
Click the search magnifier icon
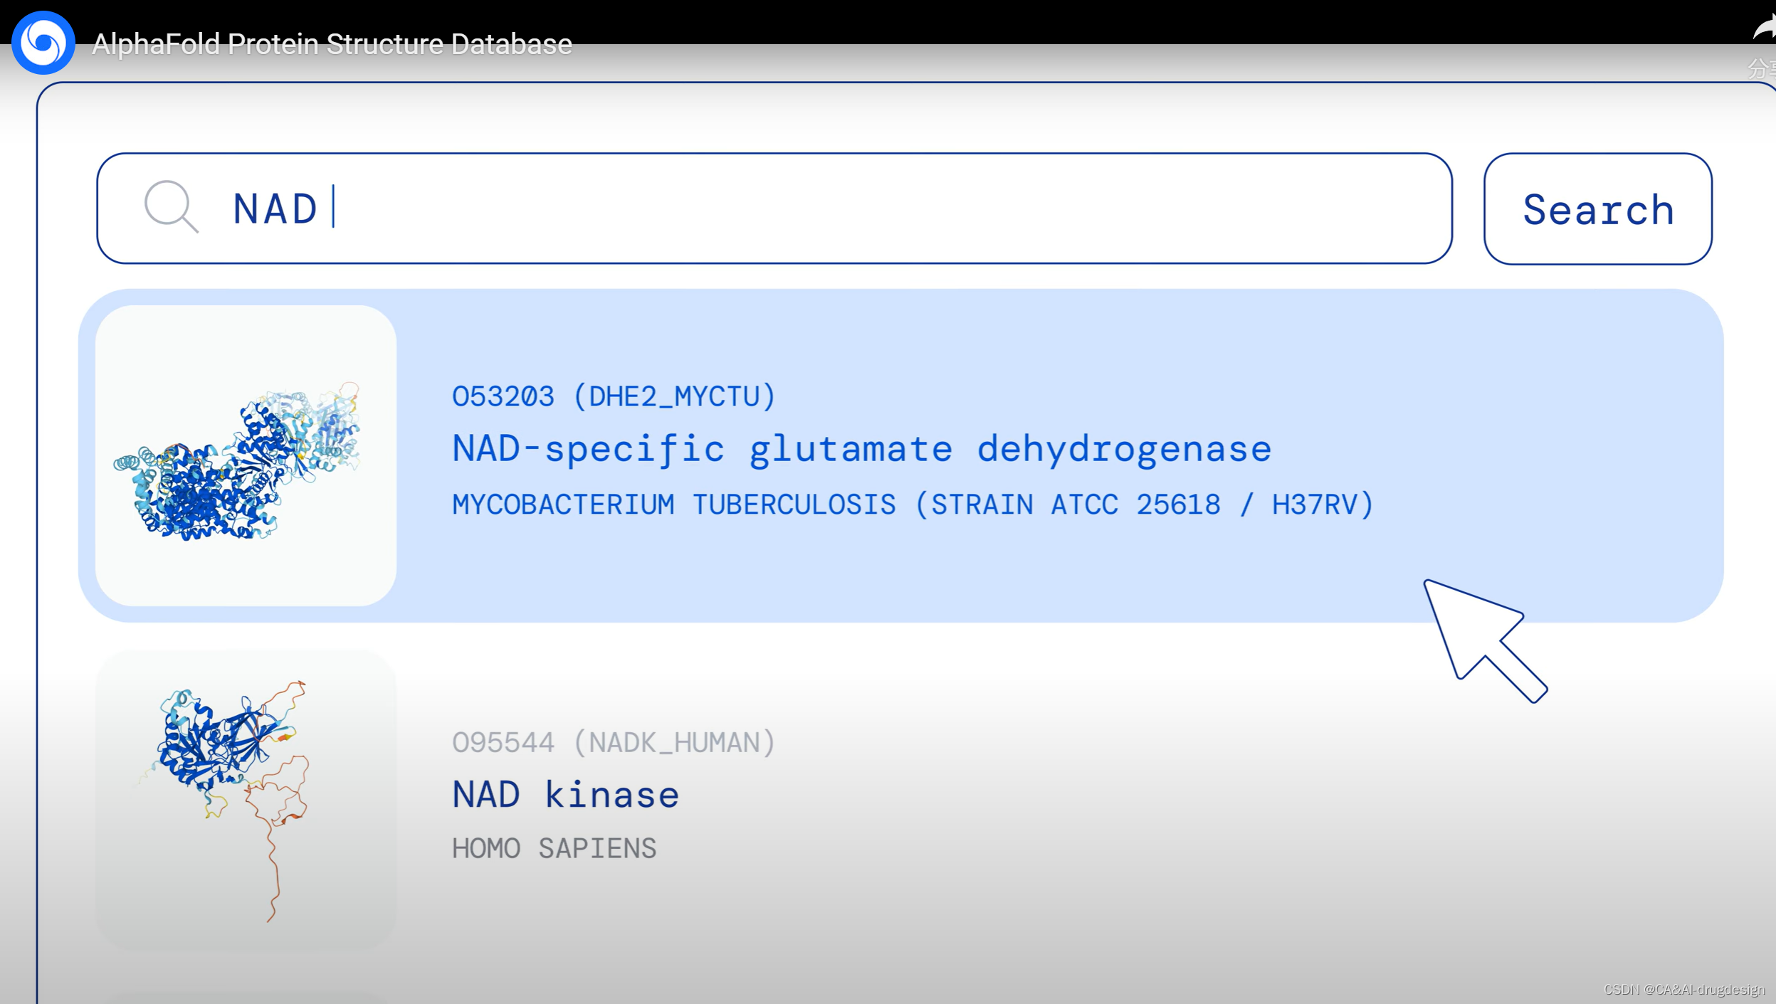coord(169,208)
